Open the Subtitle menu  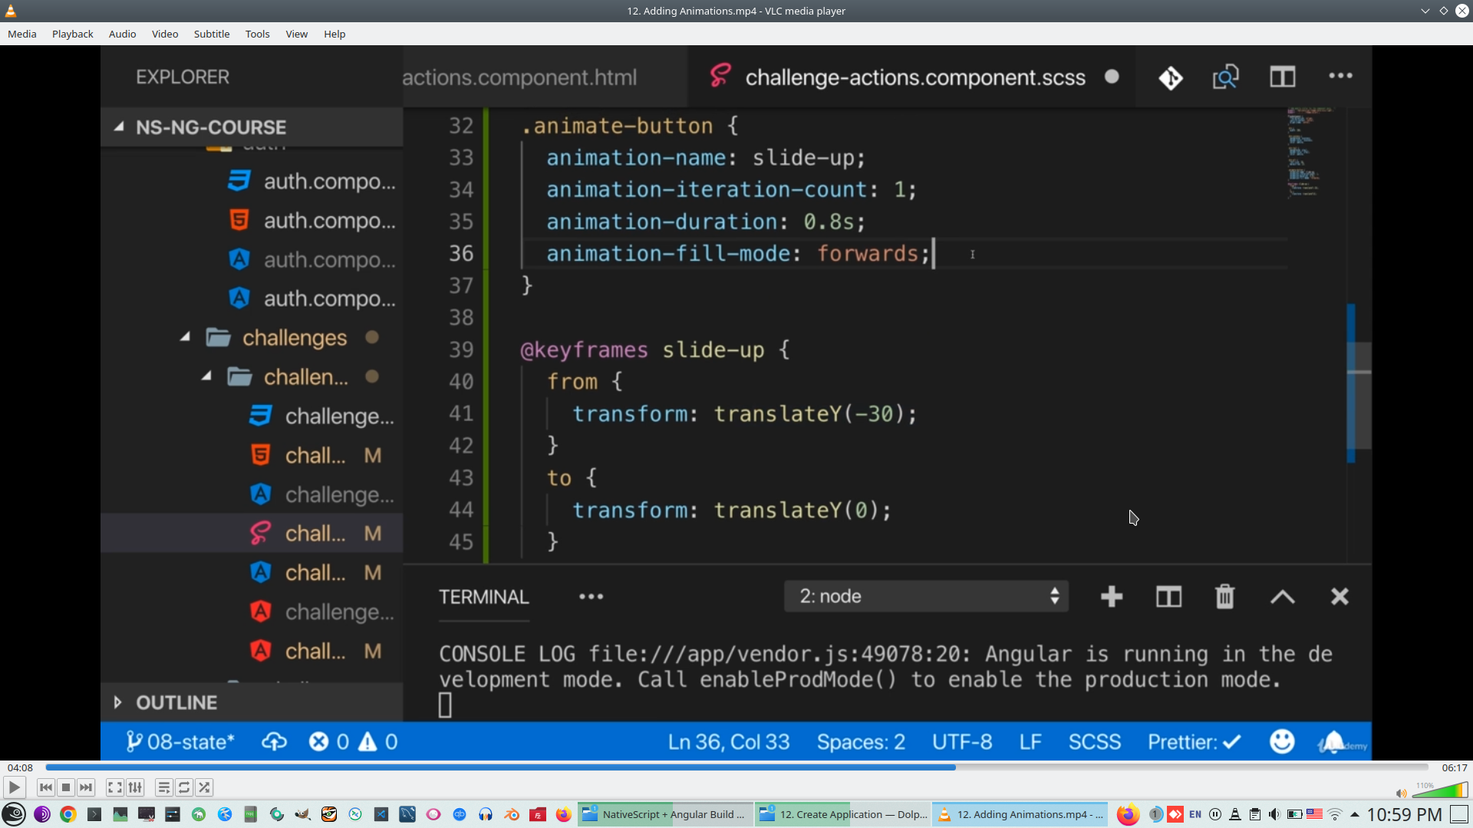211,34
